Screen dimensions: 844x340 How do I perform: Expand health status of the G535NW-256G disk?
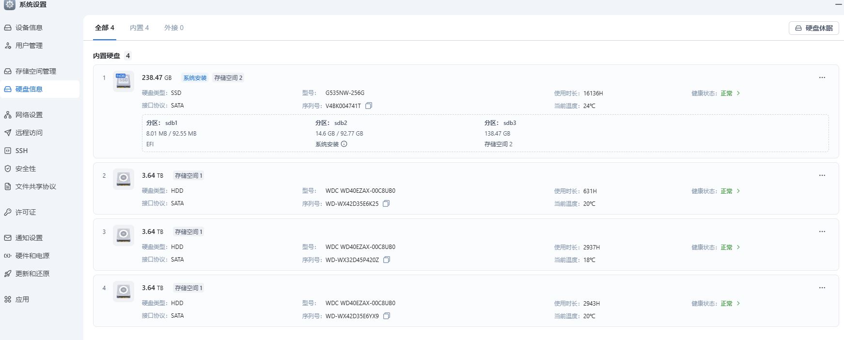coord(738,93)
